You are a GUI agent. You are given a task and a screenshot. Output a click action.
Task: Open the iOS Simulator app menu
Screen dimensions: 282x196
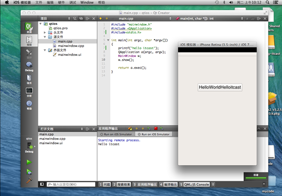click(x=22, y=3)
